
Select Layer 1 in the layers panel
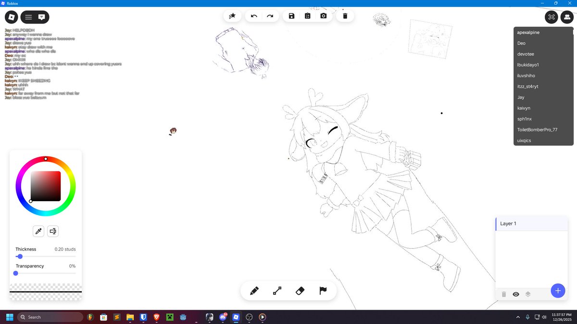531,224
